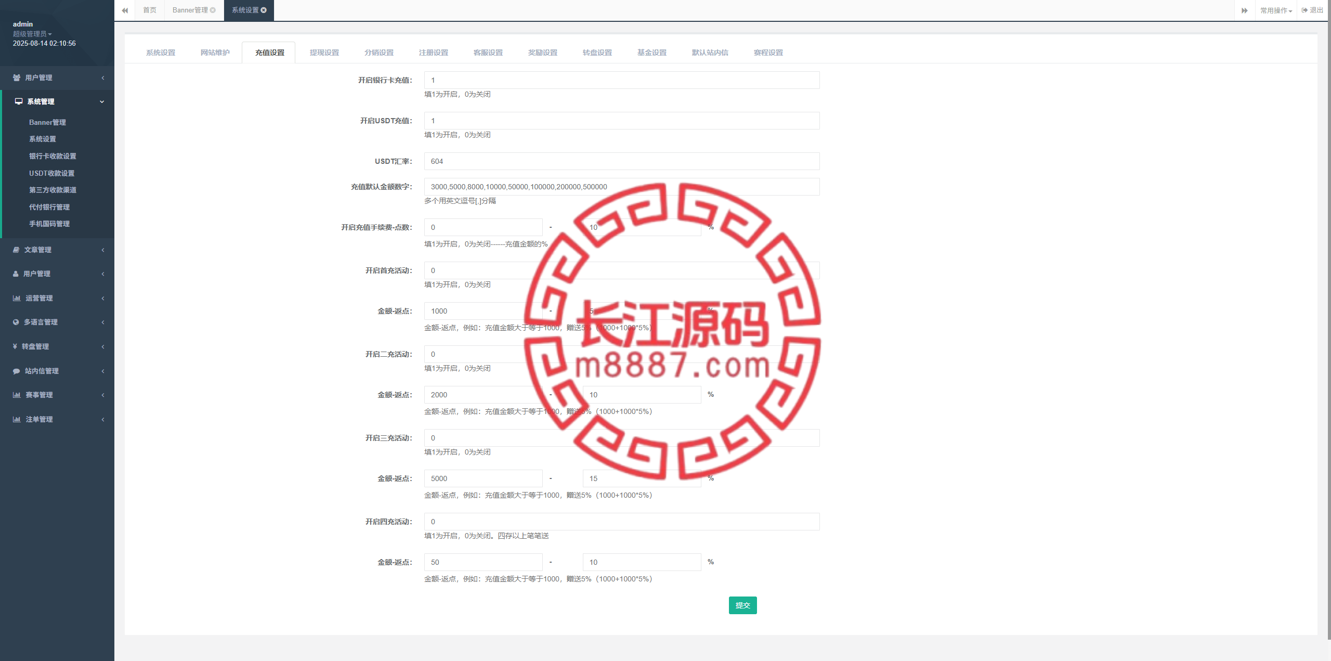Switch to the 赛程设置 tab
The width and height of the screenshot is (1331, 661).
pos(768,53)
